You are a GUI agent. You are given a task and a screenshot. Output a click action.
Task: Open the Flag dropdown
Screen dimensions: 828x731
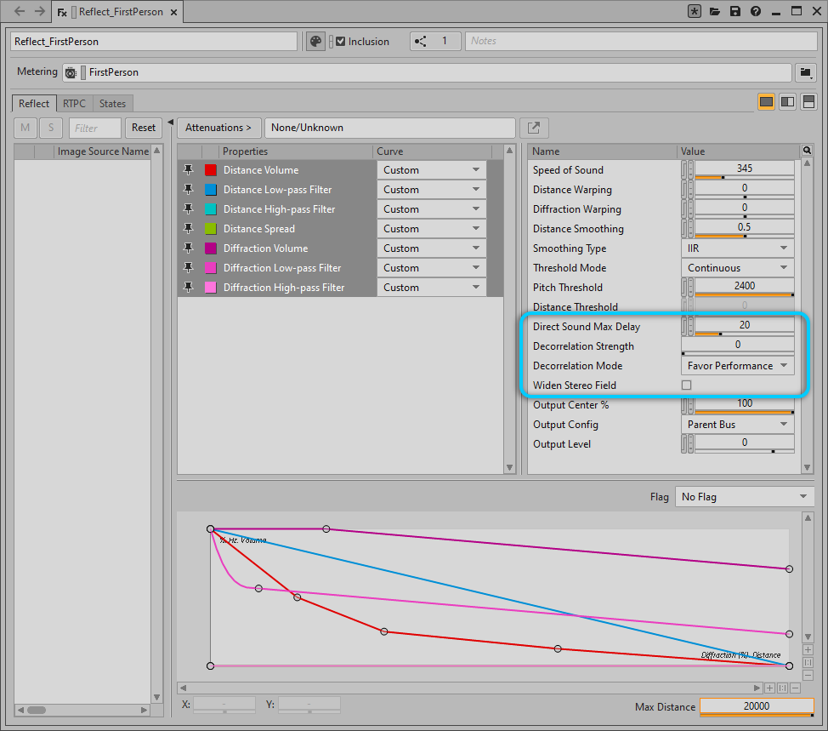[x=744, y=497]
